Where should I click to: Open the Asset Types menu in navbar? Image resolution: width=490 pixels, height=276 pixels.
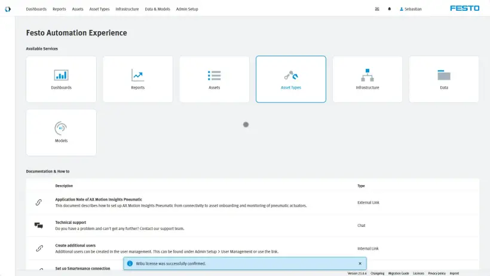[99, 9]
